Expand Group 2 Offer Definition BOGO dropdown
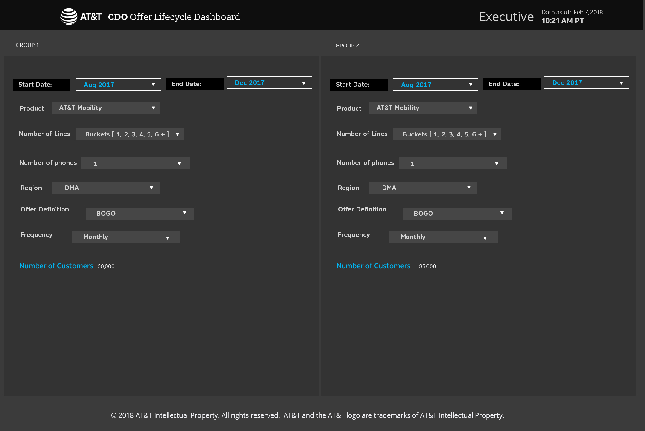This screenshot has width=645, height=431. (x=457, y=214)
